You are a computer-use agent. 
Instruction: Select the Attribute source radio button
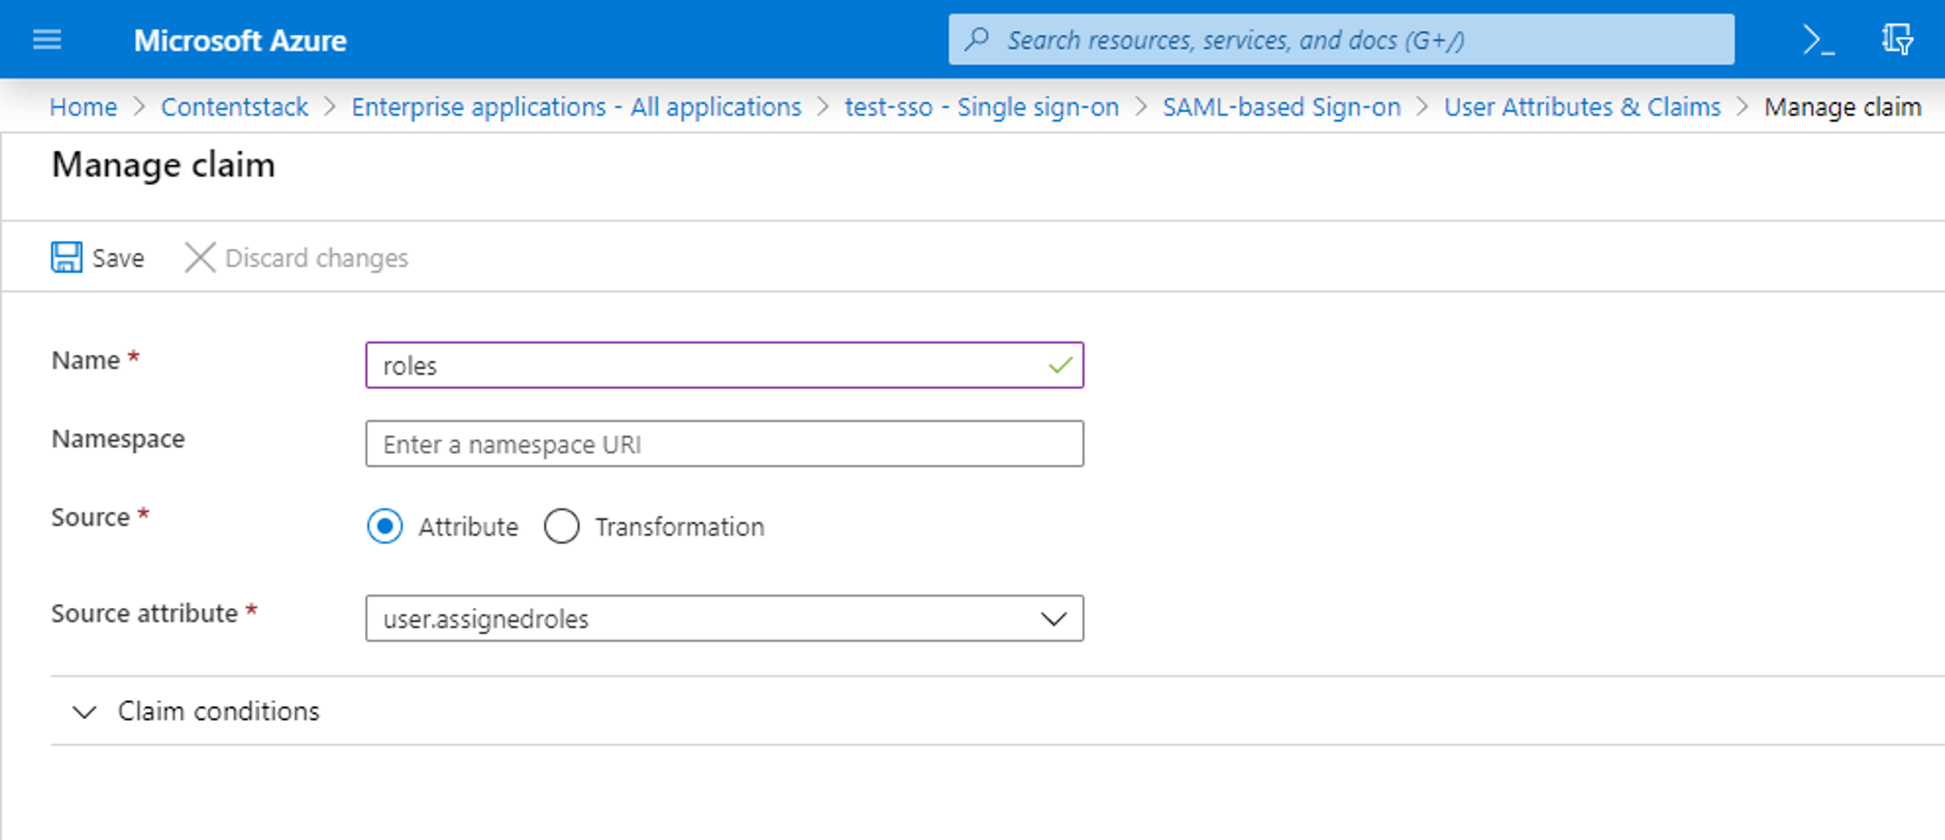coord(385,526)
